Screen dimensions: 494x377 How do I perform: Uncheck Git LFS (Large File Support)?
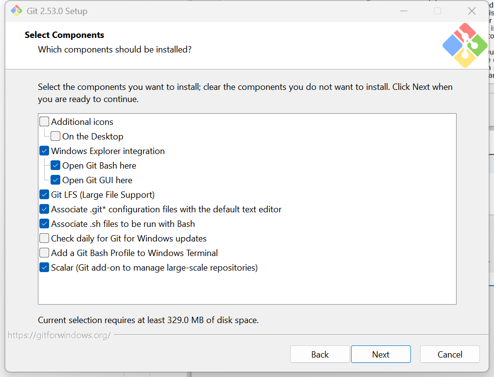[x=44, y=194]
